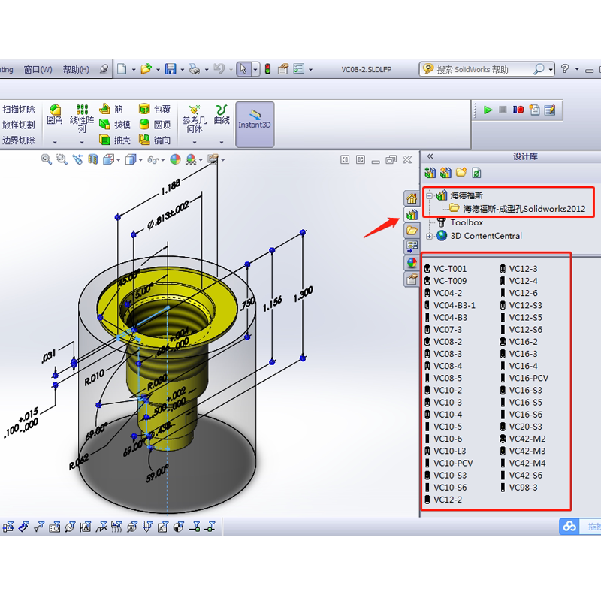Click the 拔模 draft command
The image size is (601, 601).
[x=115, y=125]
